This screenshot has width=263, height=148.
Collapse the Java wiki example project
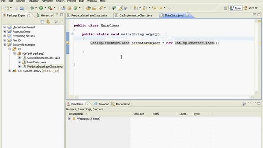[5, 45]
